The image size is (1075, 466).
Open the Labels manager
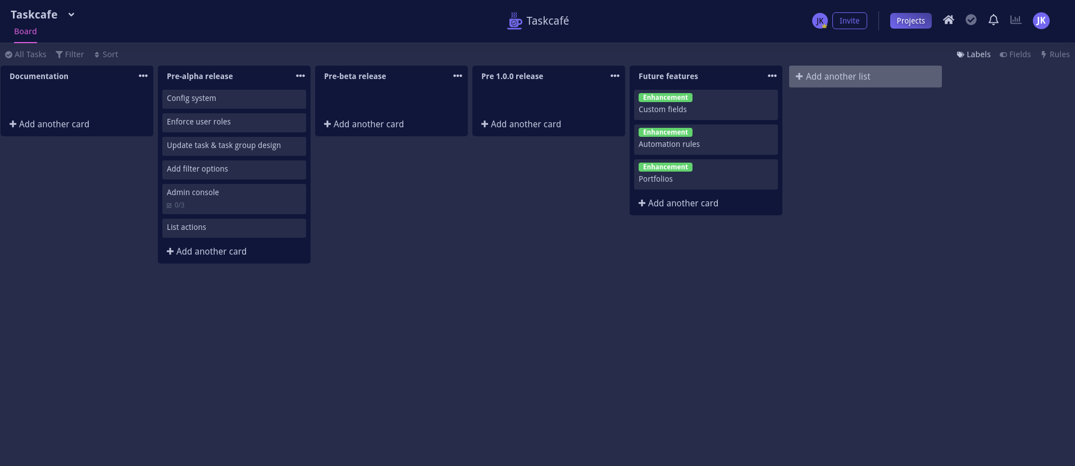[x=973, y=54]
